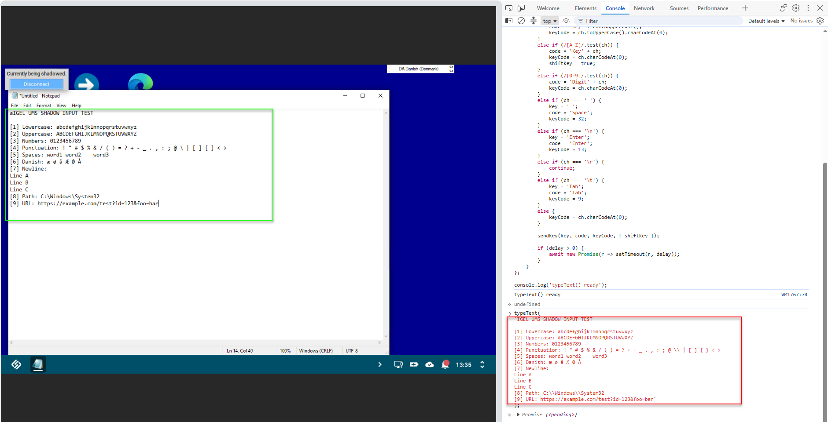828x422 pixels.
Task: Create a live expression with the eye icon
Action: [x=566, y=21]
